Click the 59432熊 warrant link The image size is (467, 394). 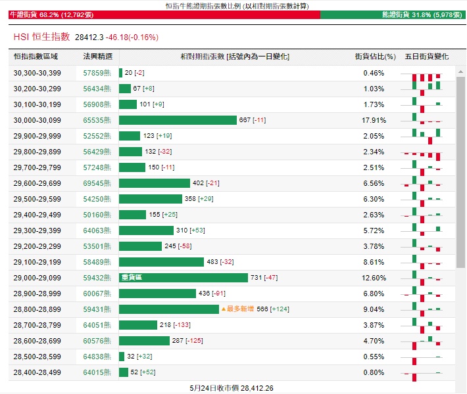(97, 278)
